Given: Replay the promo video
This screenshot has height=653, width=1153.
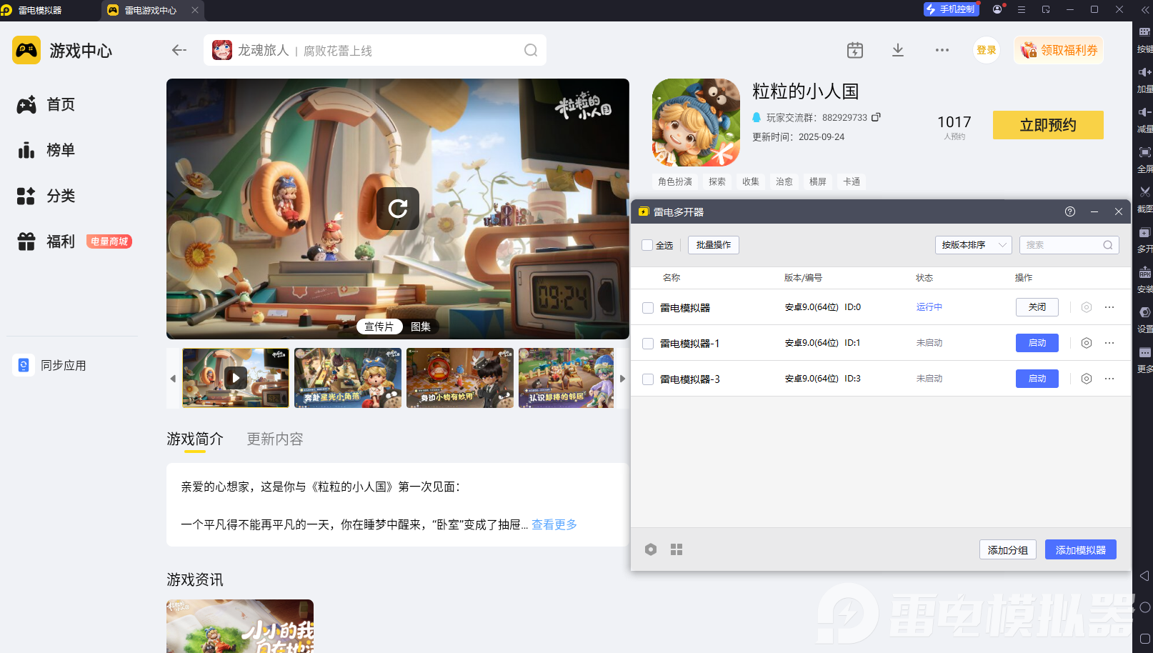Looking at the screenshot, I should (x=398, y=209).
